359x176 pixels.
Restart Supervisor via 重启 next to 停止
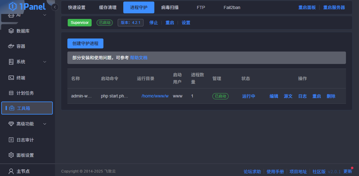click(170, 23)
